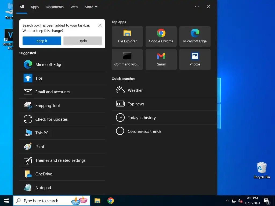This screenshot has height=206, width=275.
Task: Click the Windows Start button
Action: (6, 201)
